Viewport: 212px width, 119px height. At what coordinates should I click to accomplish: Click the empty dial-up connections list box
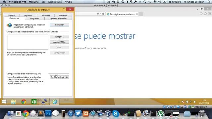27,42
